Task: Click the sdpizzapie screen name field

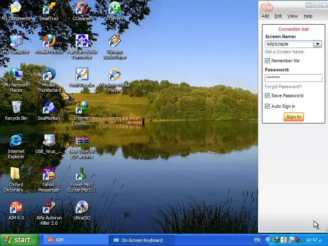Action: pyautogui.click(x=289, y=44)
